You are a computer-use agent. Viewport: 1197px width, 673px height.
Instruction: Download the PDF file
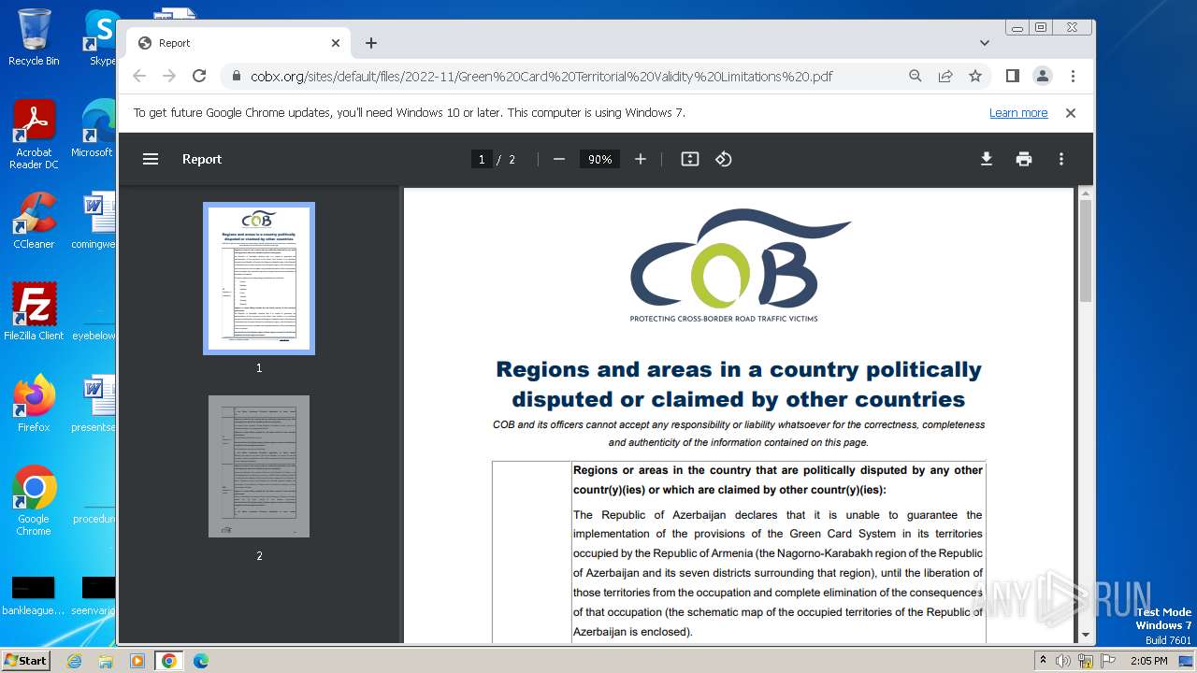(x=987, y=159)
